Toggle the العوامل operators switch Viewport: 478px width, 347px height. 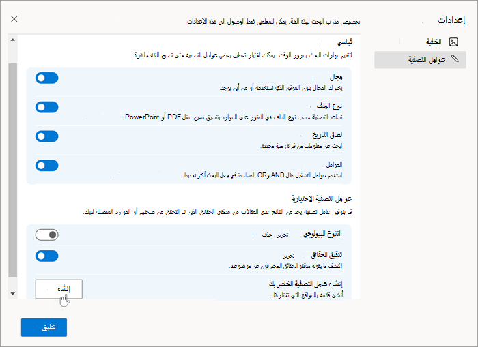46,166
